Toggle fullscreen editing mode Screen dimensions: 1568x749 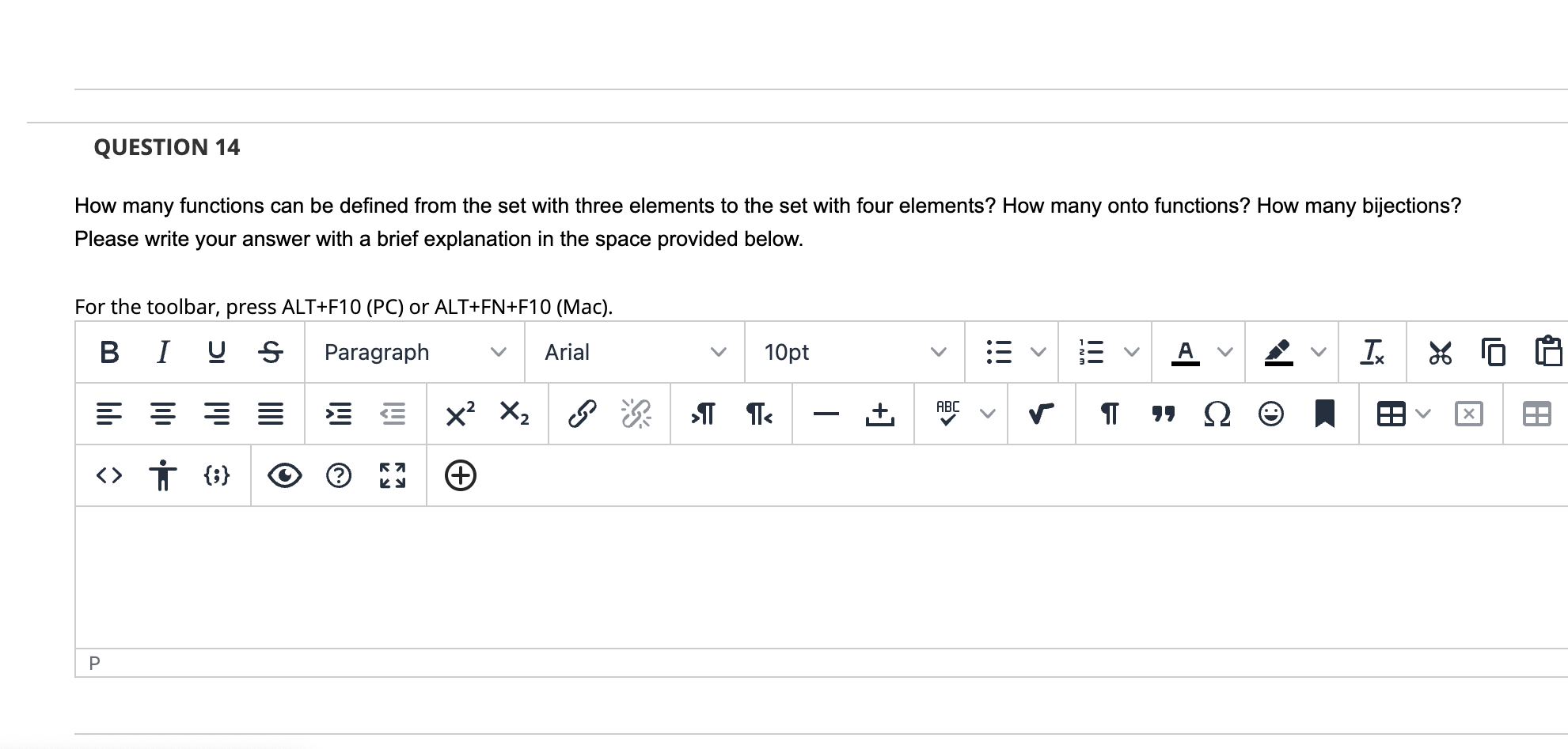pyautogui.click(x=392, y=475)
